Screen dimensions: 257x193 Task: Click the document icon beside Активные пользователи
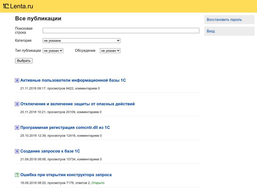pos(17,80)
